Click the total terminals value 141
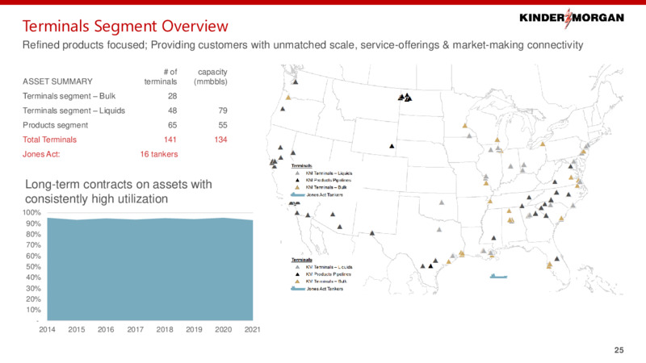 [170, 140]
